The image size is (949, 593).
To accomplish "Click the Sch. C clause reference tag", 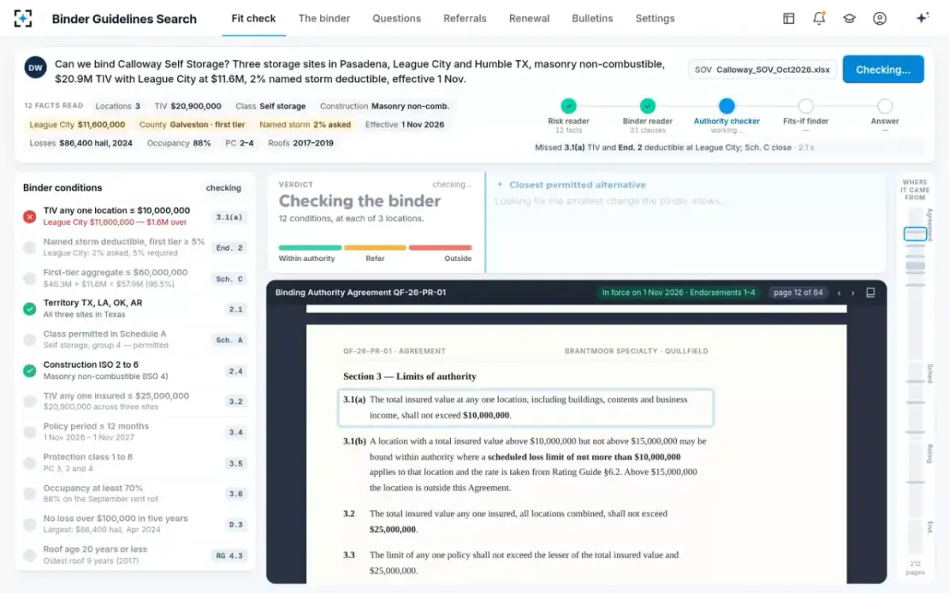I will [x=229, y=279].
